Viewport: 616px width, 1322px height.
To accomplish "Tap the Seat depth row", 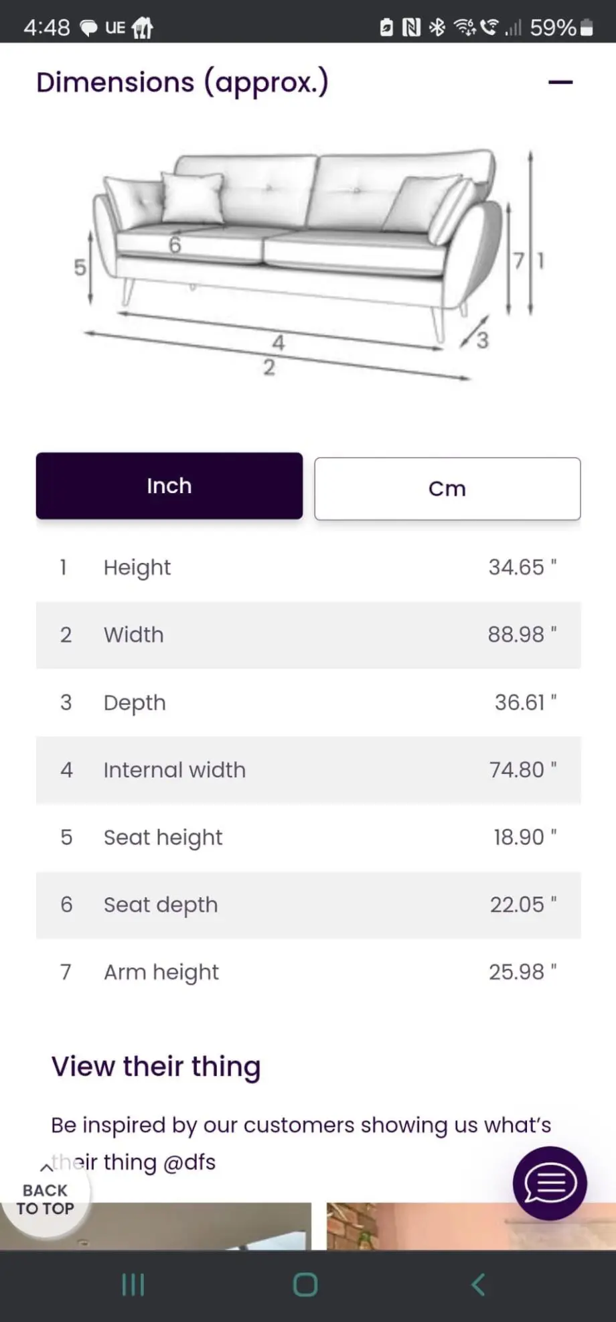I will (x=309, y=905).
